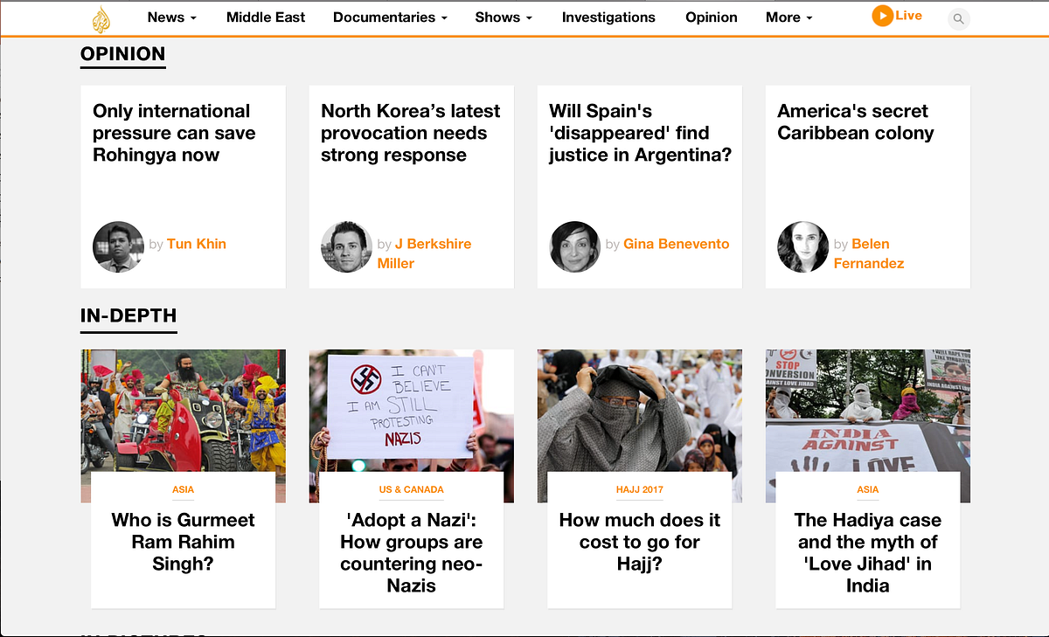The width and height of the screenshot is (1049, 637).
Task: Click Belen Fernandez's avatar photo
Action: pyautogui.click(x=802, y=246)
